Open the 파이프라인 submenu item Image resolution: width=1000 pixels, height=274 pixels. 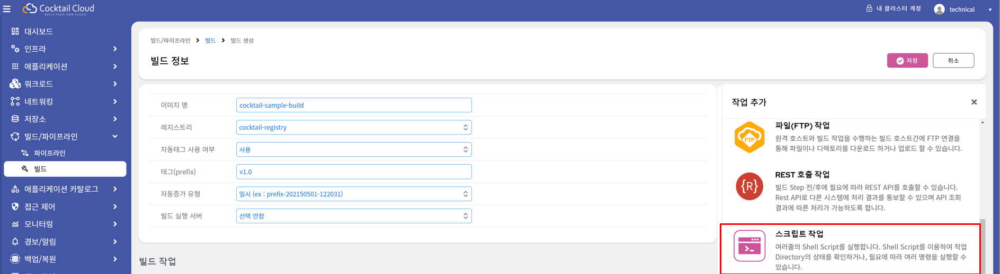49,153
